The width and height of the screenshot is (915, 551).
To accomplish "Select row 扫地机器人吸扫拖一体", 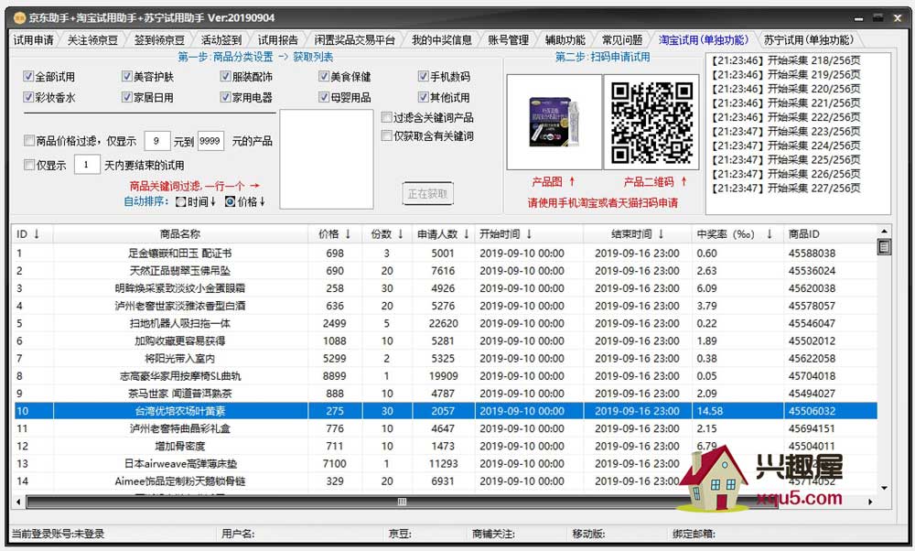I will click(446, 323).
